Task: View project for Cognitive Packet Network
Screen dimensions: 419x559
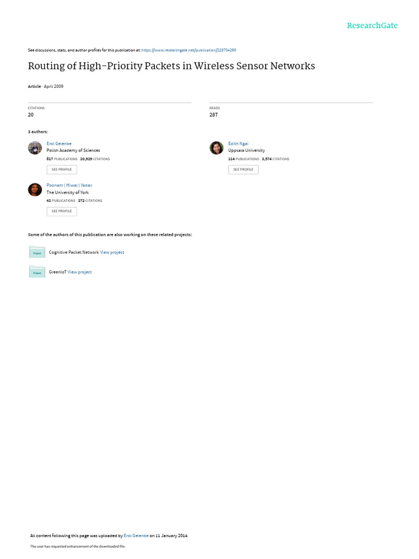Action: click(112, 252)
